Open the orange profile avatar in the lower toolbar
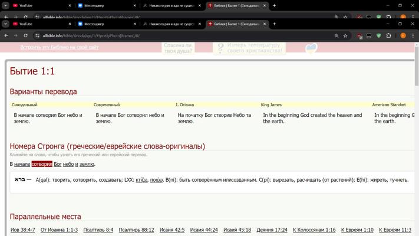The height and width of the screenshot is (236, 419). coord(403,35)
